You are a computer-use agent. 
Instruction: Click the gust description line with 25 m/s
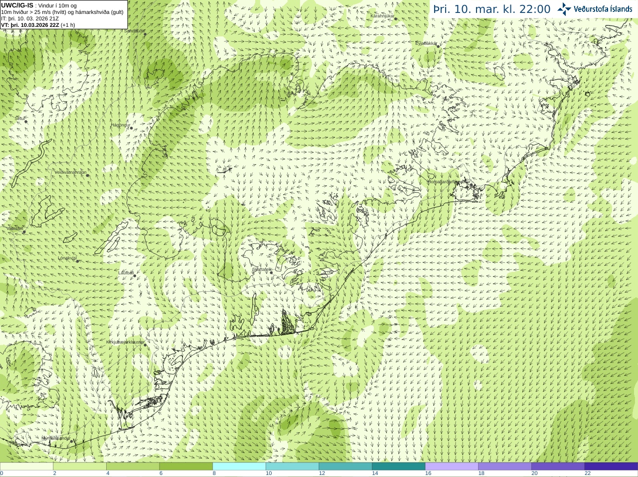62,12
